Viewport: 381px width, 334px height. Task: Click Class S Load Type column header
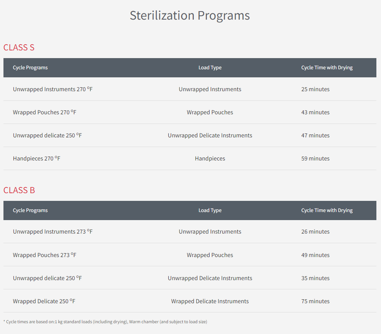210,68
